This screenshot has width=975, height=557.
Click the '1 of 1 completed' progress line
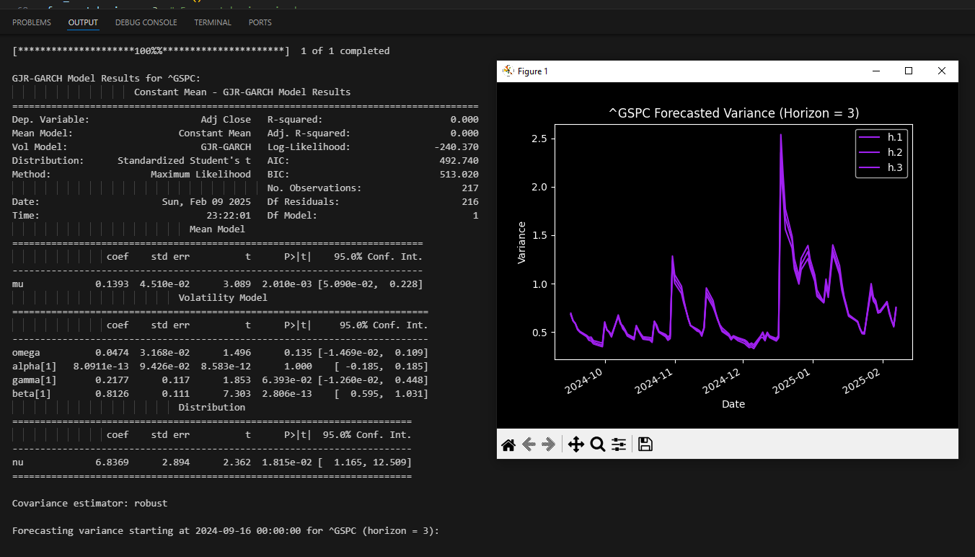click(200, 51)
